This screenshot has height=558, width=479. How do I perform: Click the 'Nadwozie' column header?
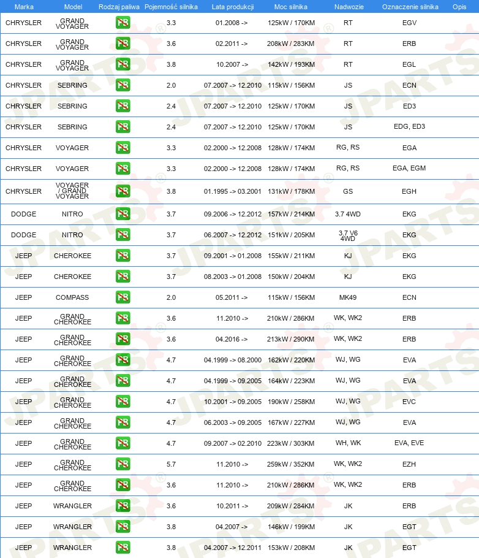[349, 7]
